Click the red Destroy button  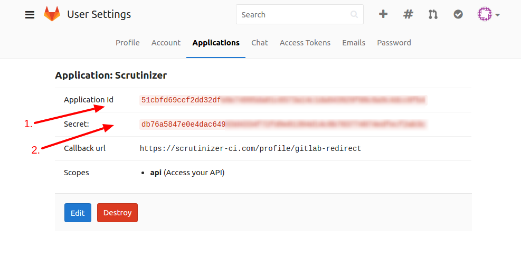coord(117,213)
